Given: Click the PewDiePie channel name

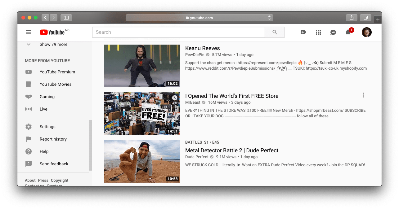Looking at the screenshot, I should [x=195, y=55].
